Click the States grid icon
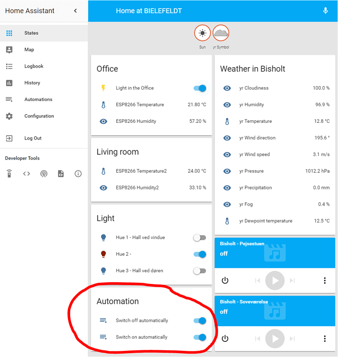Image resolution: width=338 pixels, height=357 pixels. (x=9, y=33)
